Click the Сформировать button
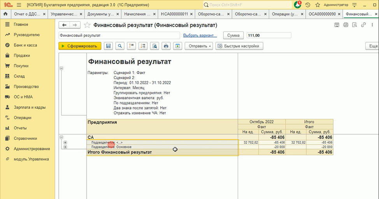 click(x=80, y=46)
